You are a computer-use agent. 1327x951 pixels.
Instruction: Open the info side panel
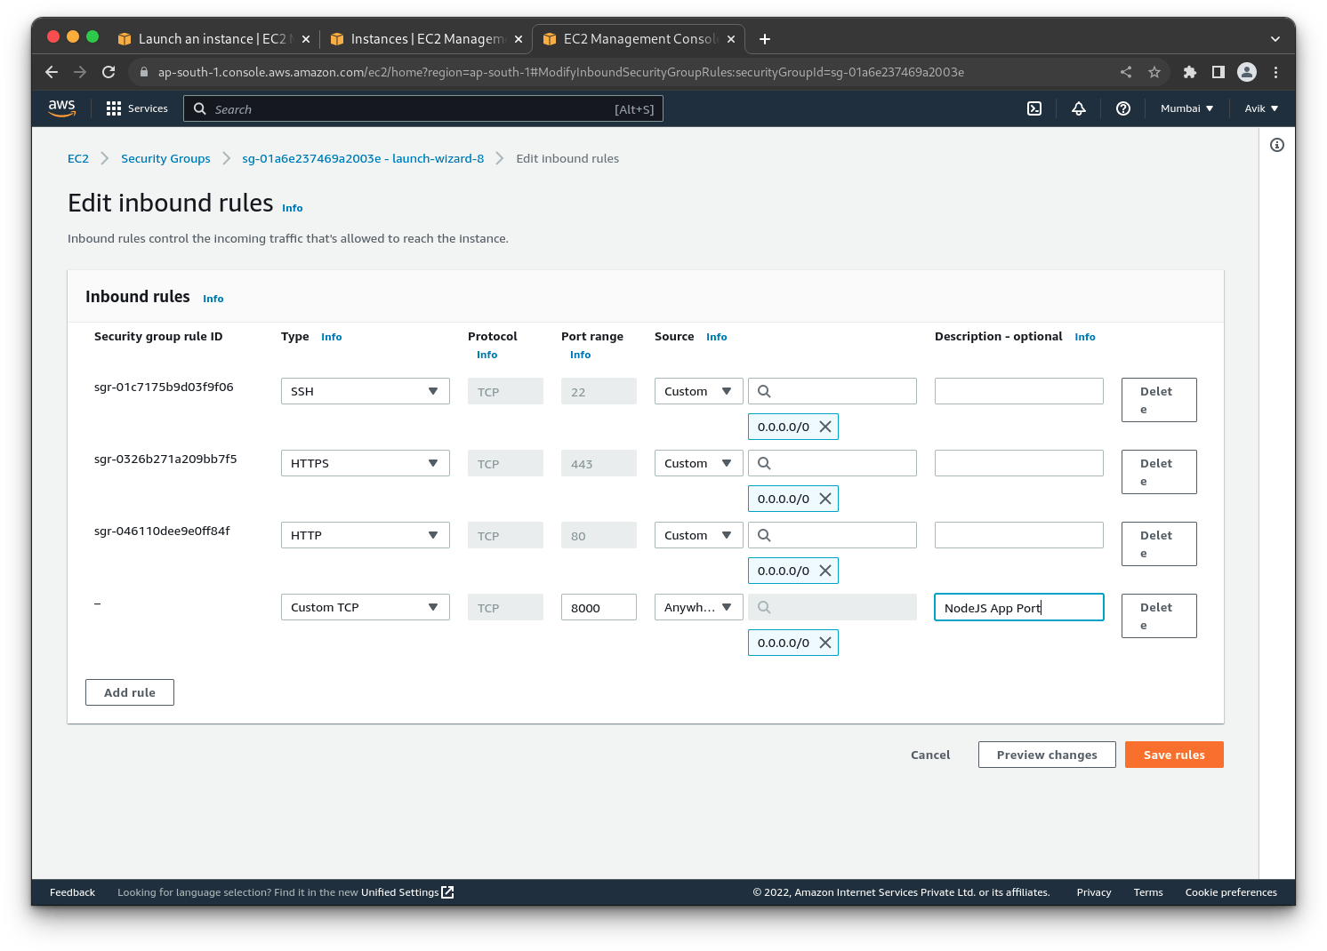pyautogui.click(x=1277, y=145)
